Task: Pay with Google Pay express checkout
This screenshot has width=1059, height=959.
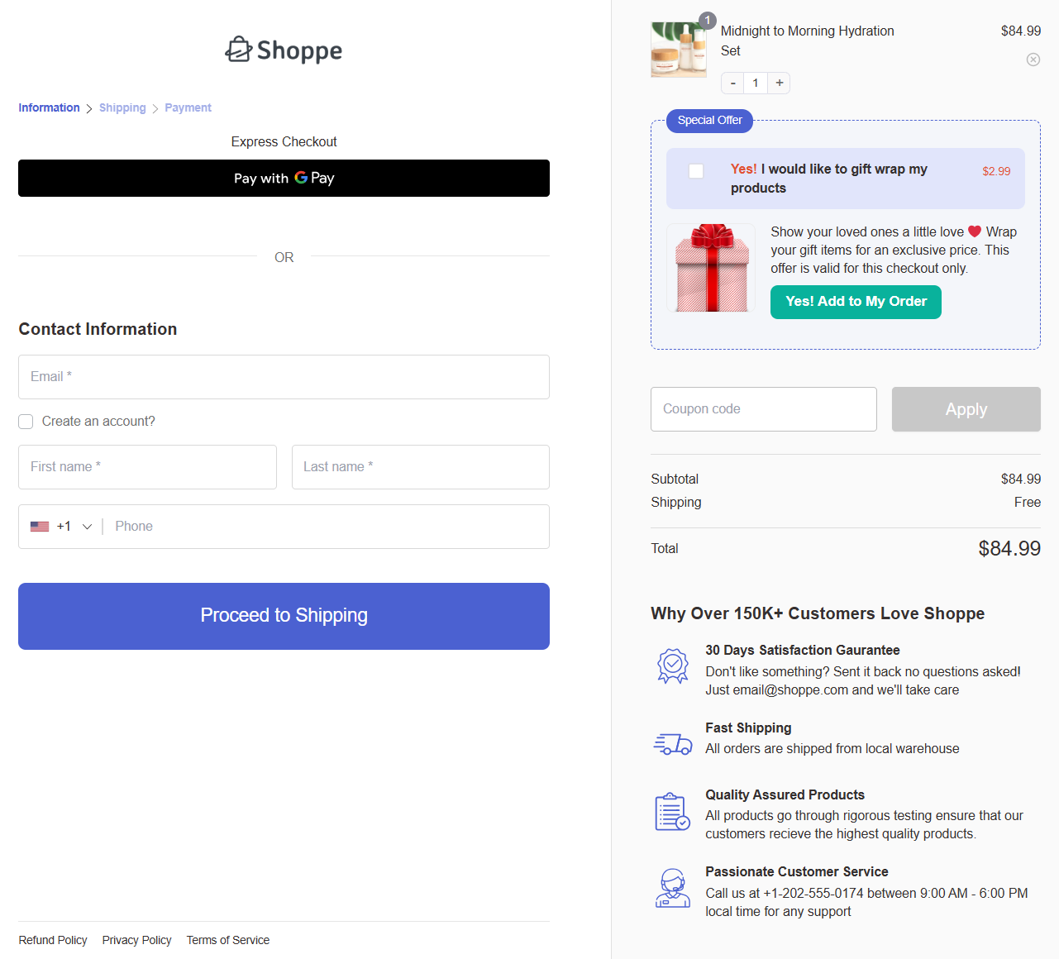Action: pos(284,178)
